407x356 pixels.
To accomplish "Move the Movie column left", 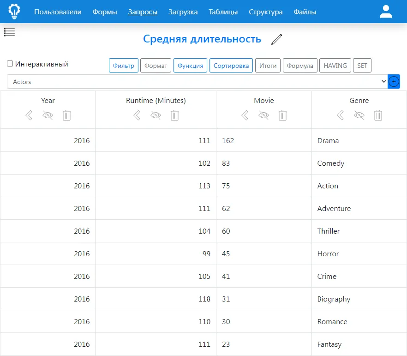I will click(x=245, y=115).
